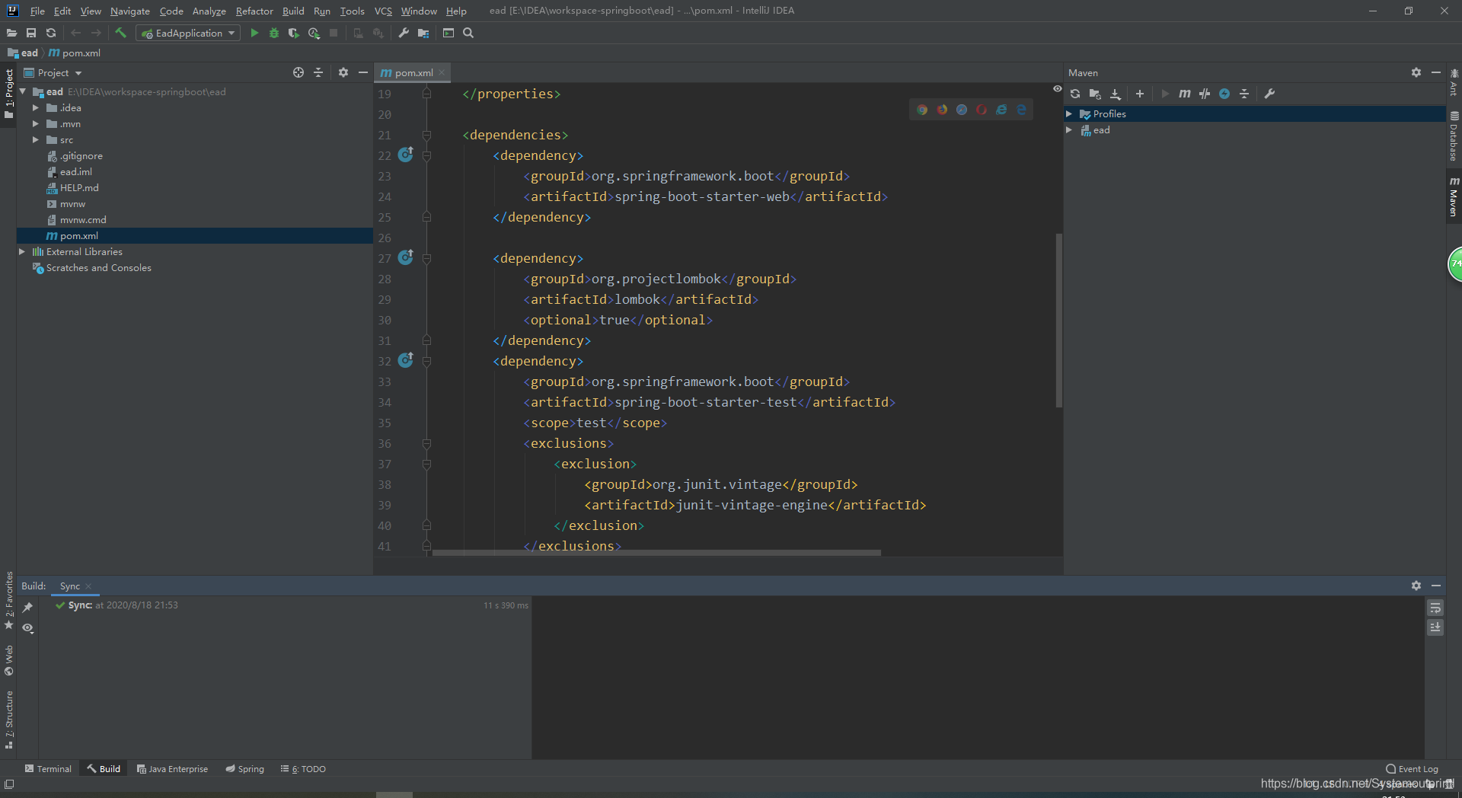Select HELP.md in the project tree
Screen dimensions: 1462x798
79,188
